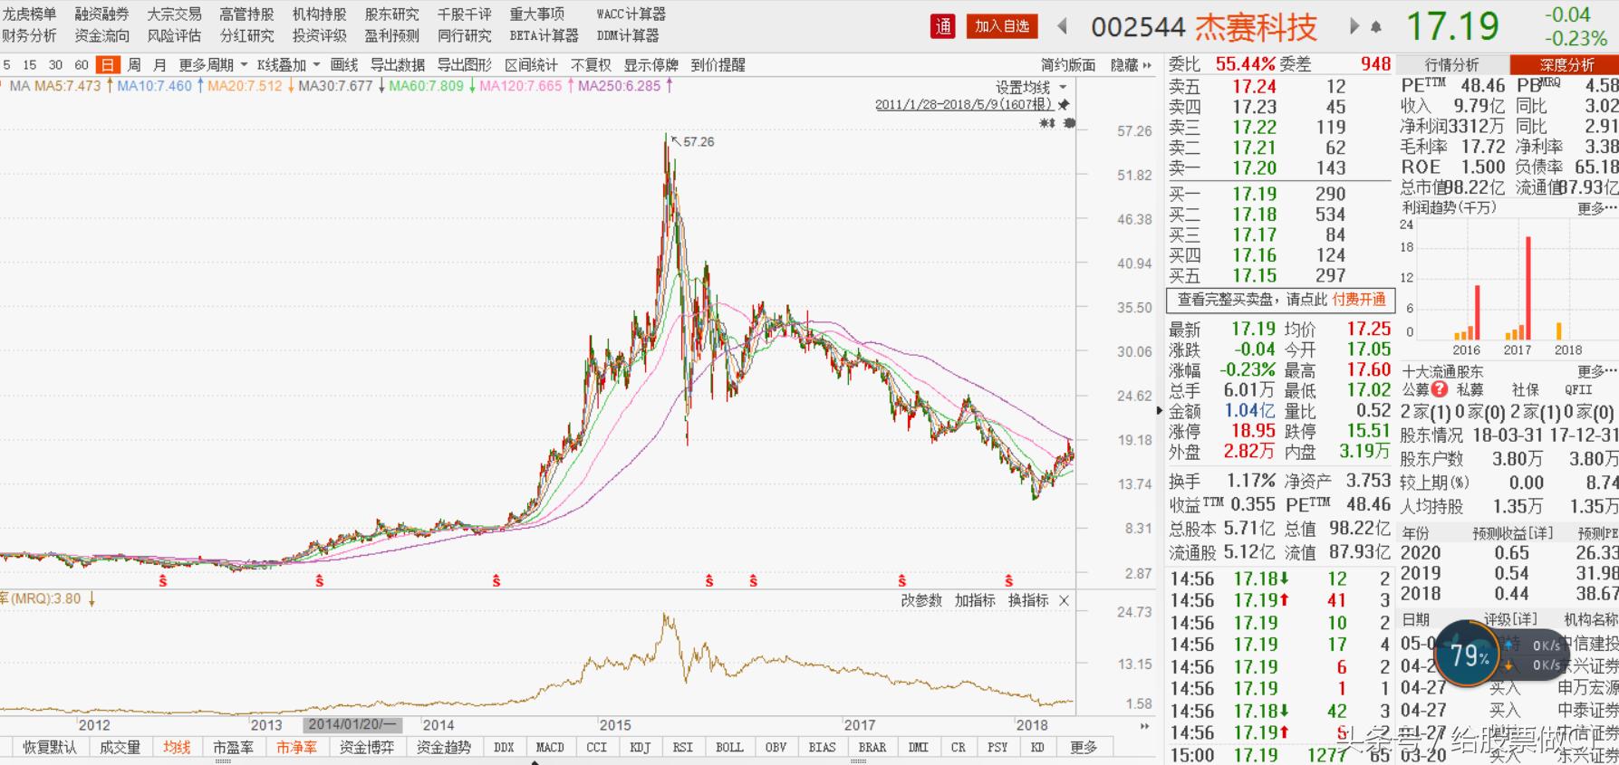1619x765 pixels.
Task: Click the tall red 2017 profit bar
Action: tap(1529, 288)
